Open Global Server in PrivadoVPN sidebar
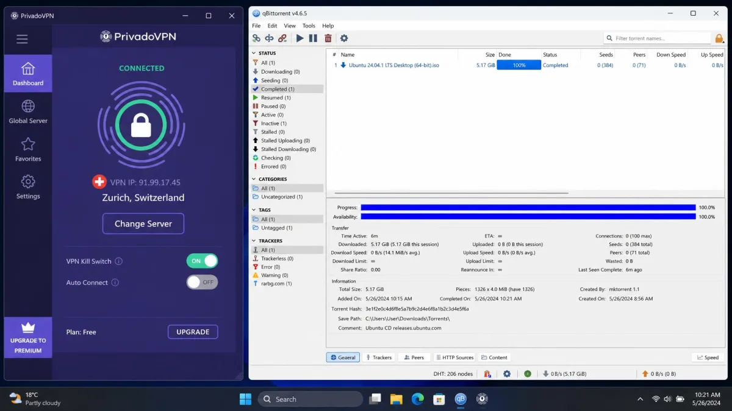This screenshot has width=732, height=411. tap(28, 111)
